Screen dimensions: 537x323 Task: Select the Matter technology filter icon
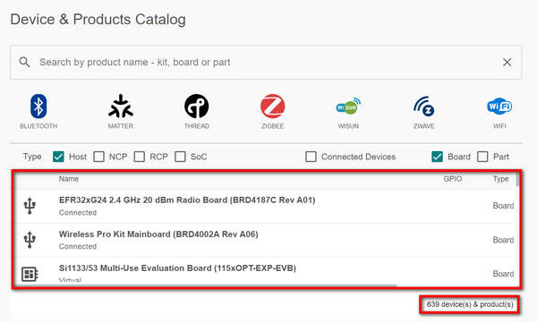(121, 106)
